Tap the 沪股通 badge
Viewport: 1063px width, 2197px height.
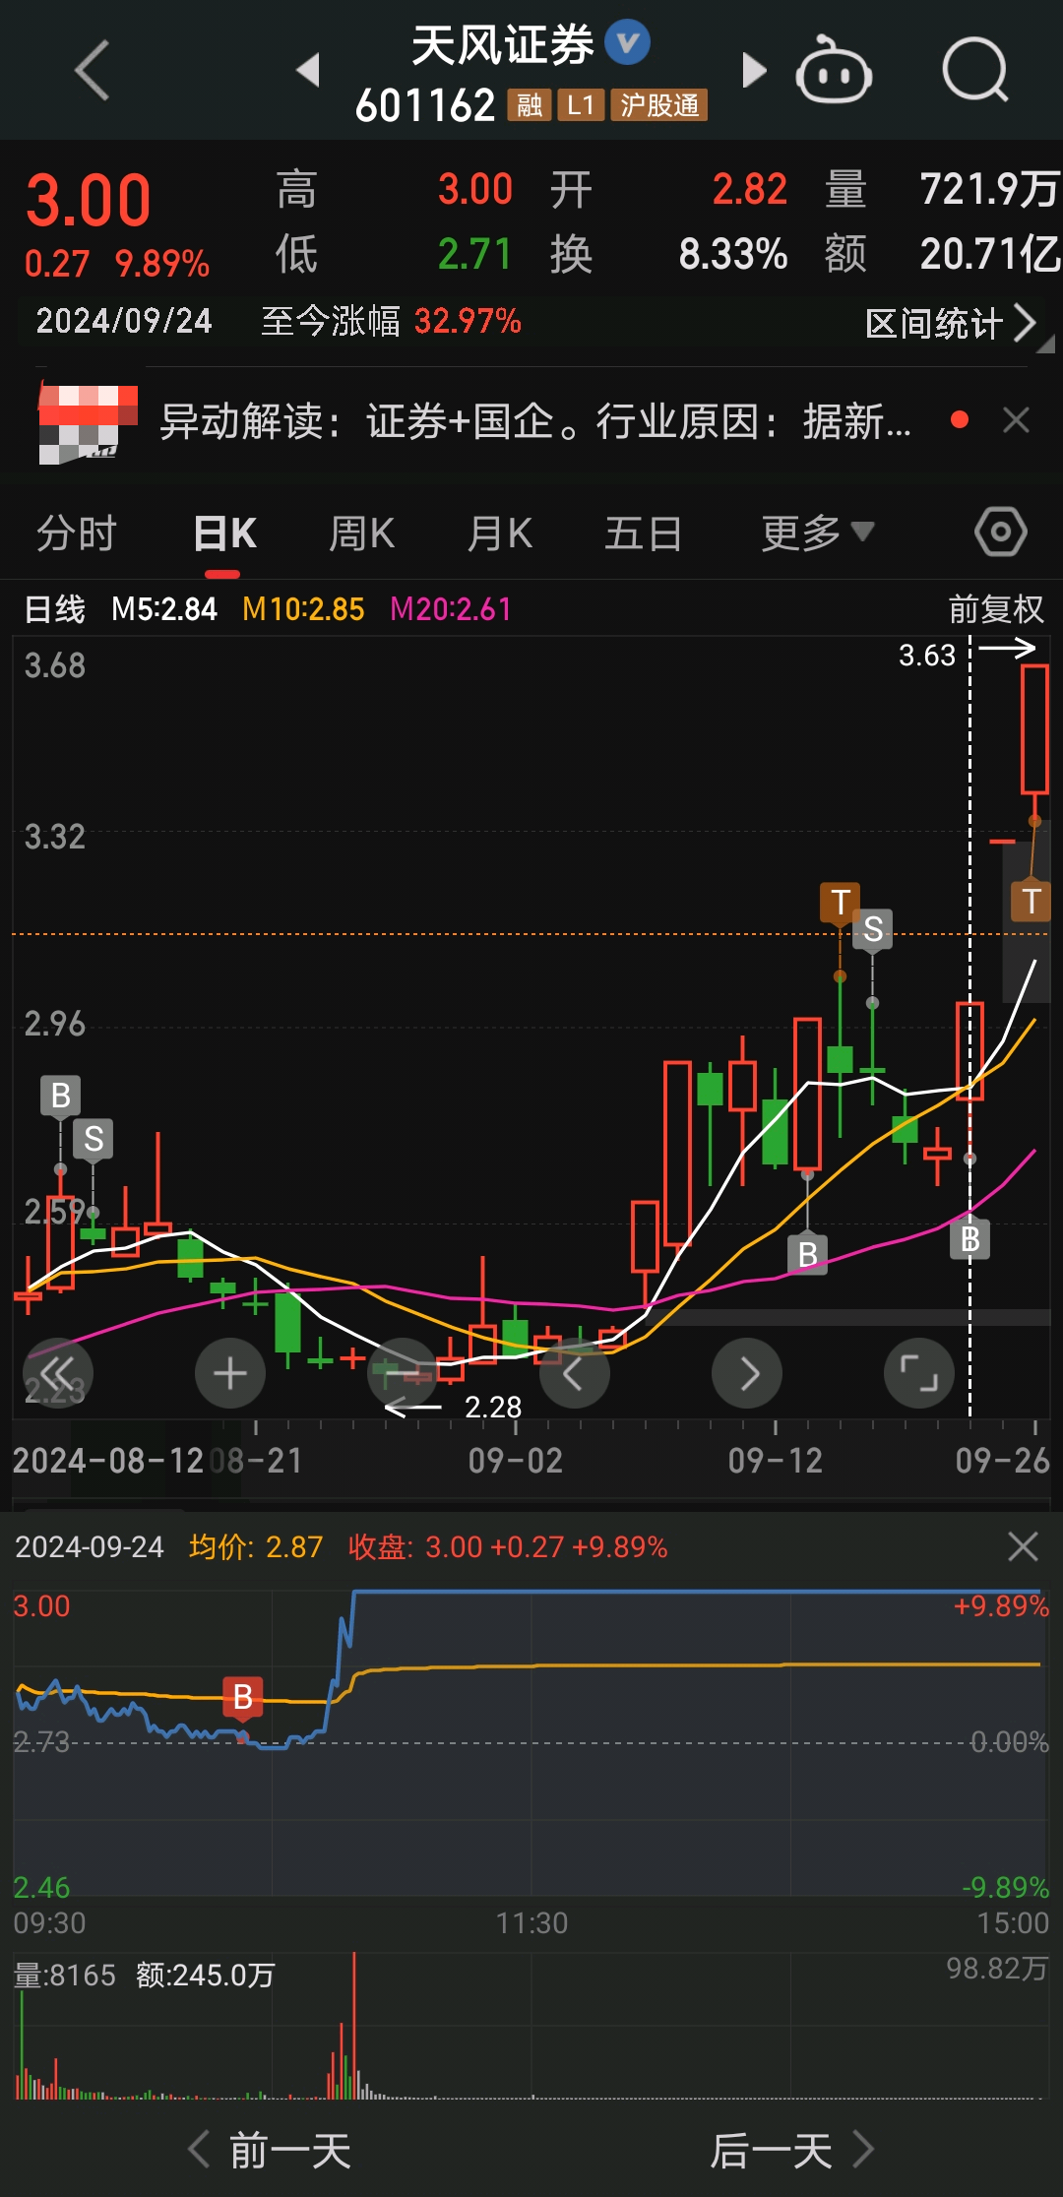tap(659, 105)
